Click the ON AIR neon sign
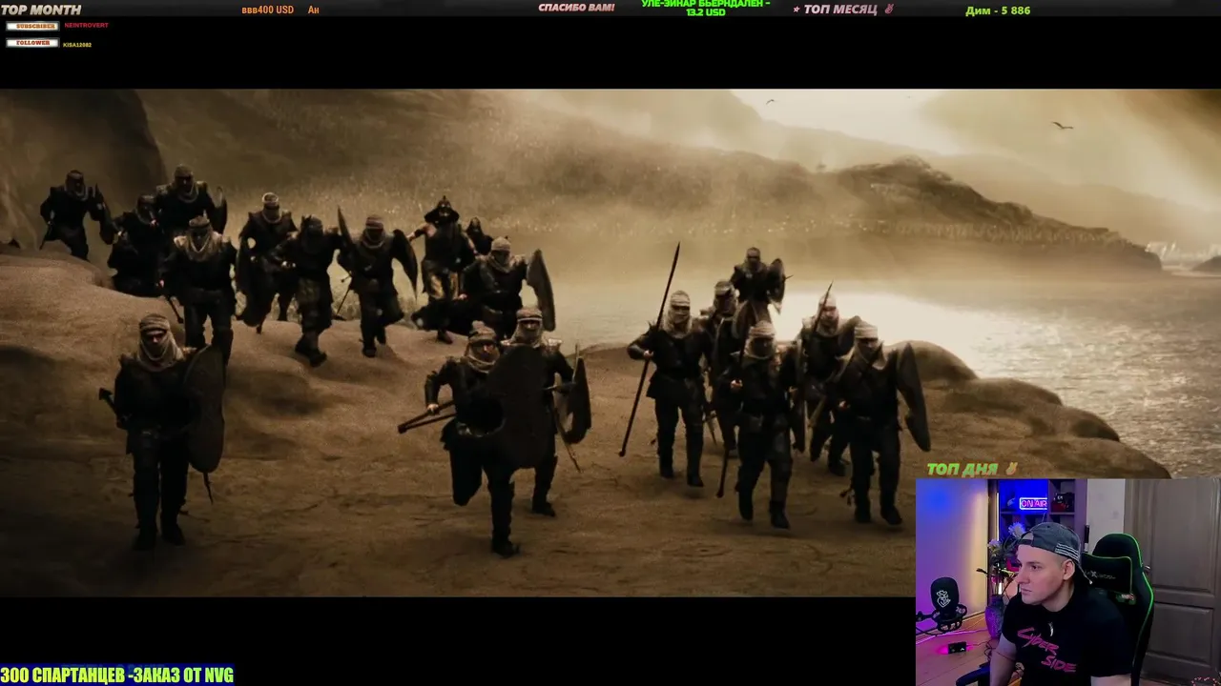 (x=1033, y=503)
